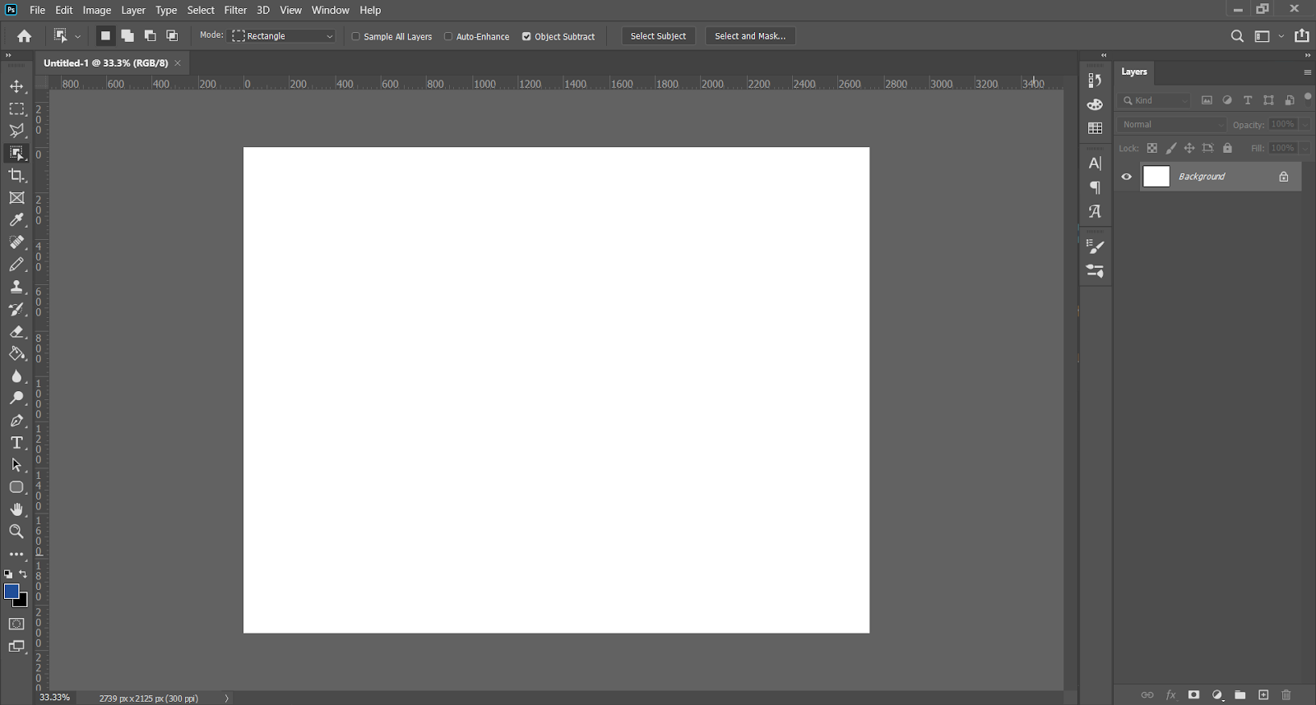Open the Image menu
The width and height of the screenshot is (1316, 705).
[x=97, y=10]
